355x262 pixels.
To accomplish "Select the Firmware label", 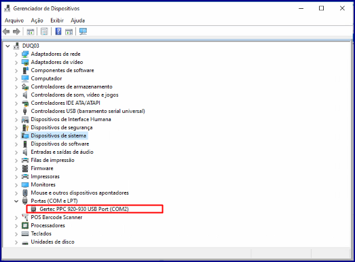I will click(42, 169).
